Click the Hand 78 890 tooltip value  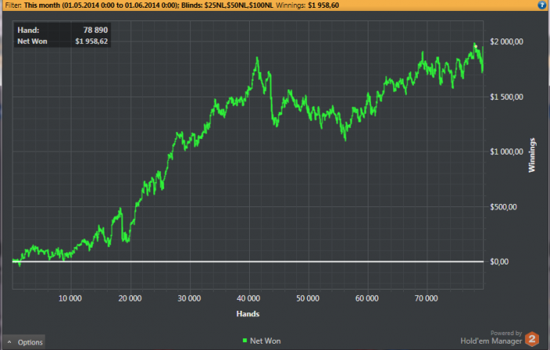click(x=95, y=30)
